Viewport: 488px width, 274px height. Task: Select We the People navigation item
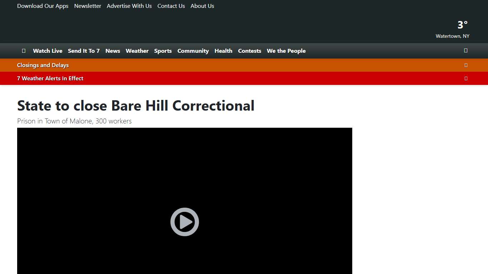[x=286, y=51]
